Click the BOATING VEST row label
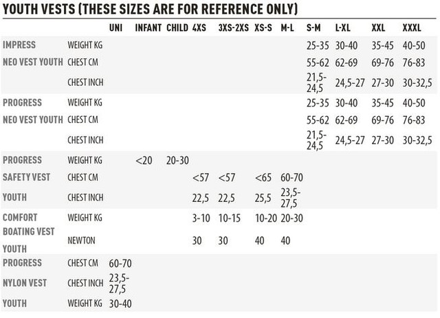This screenshot has width=440, height=318. (29, 232)
